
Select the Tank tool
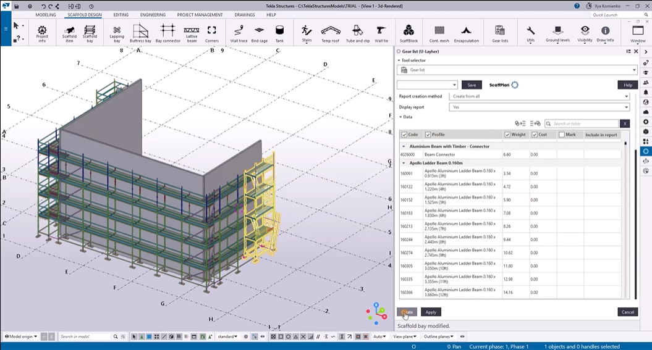(x=279, y=34)
